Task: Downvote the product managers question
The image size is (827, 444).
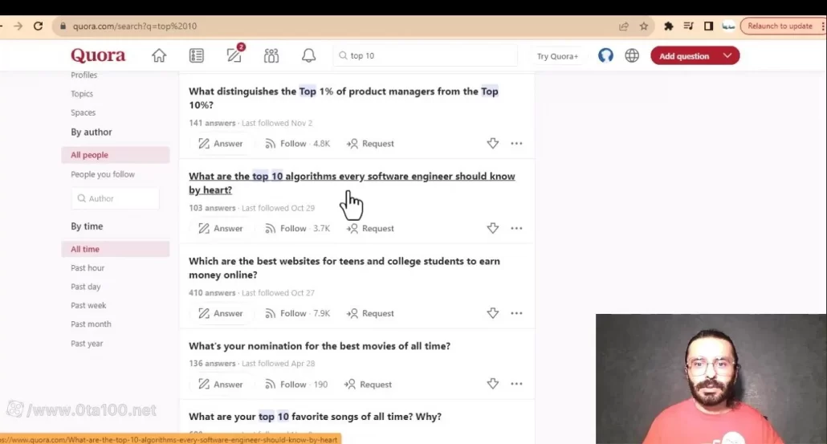Action: pos(493,144)
